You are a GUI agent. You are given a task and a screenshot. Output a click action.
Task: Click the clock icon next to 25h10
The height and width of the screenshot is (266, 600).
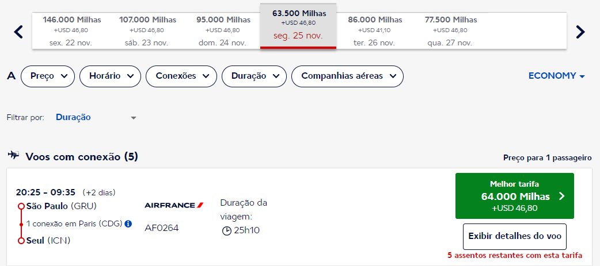(226, 230)
